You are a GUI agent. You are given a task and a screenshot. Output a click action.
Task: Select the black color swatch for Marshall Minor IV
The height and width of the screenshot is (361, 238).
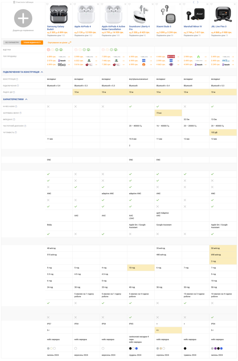point(185,348)
